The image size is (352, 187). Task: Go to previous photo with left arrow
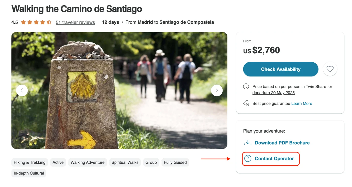tap(22, 90)
